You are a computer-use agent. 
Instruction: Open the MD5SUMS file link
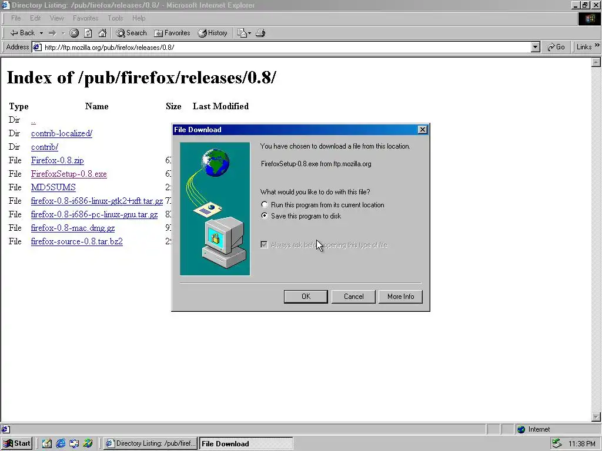tap(53, 187)
